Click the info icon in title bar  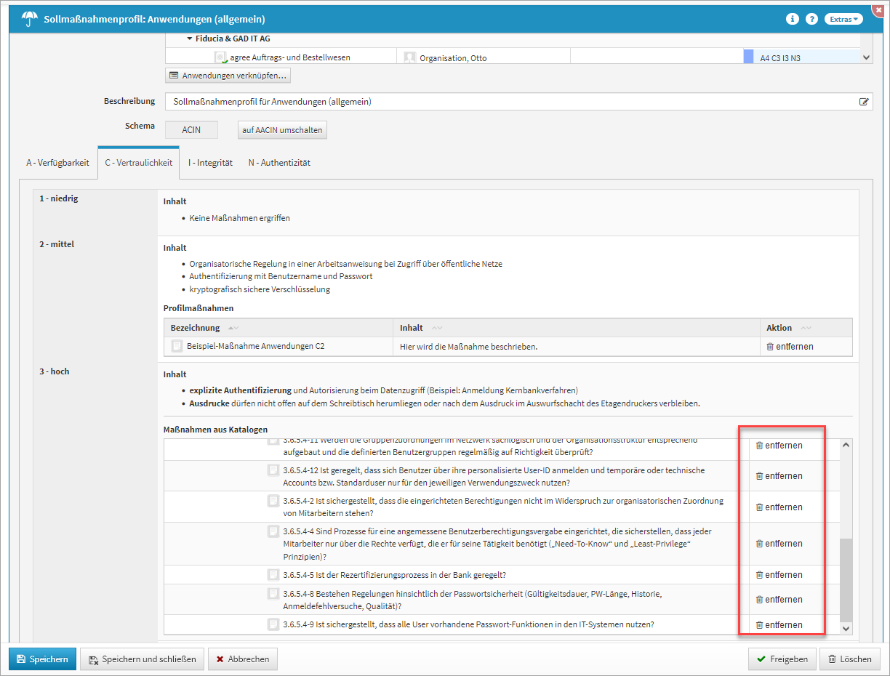tap(793, 19)
